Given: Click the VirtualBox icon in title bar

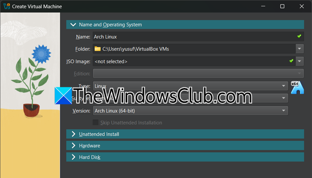Looking at the screenshot, I should tap(7, 6).
